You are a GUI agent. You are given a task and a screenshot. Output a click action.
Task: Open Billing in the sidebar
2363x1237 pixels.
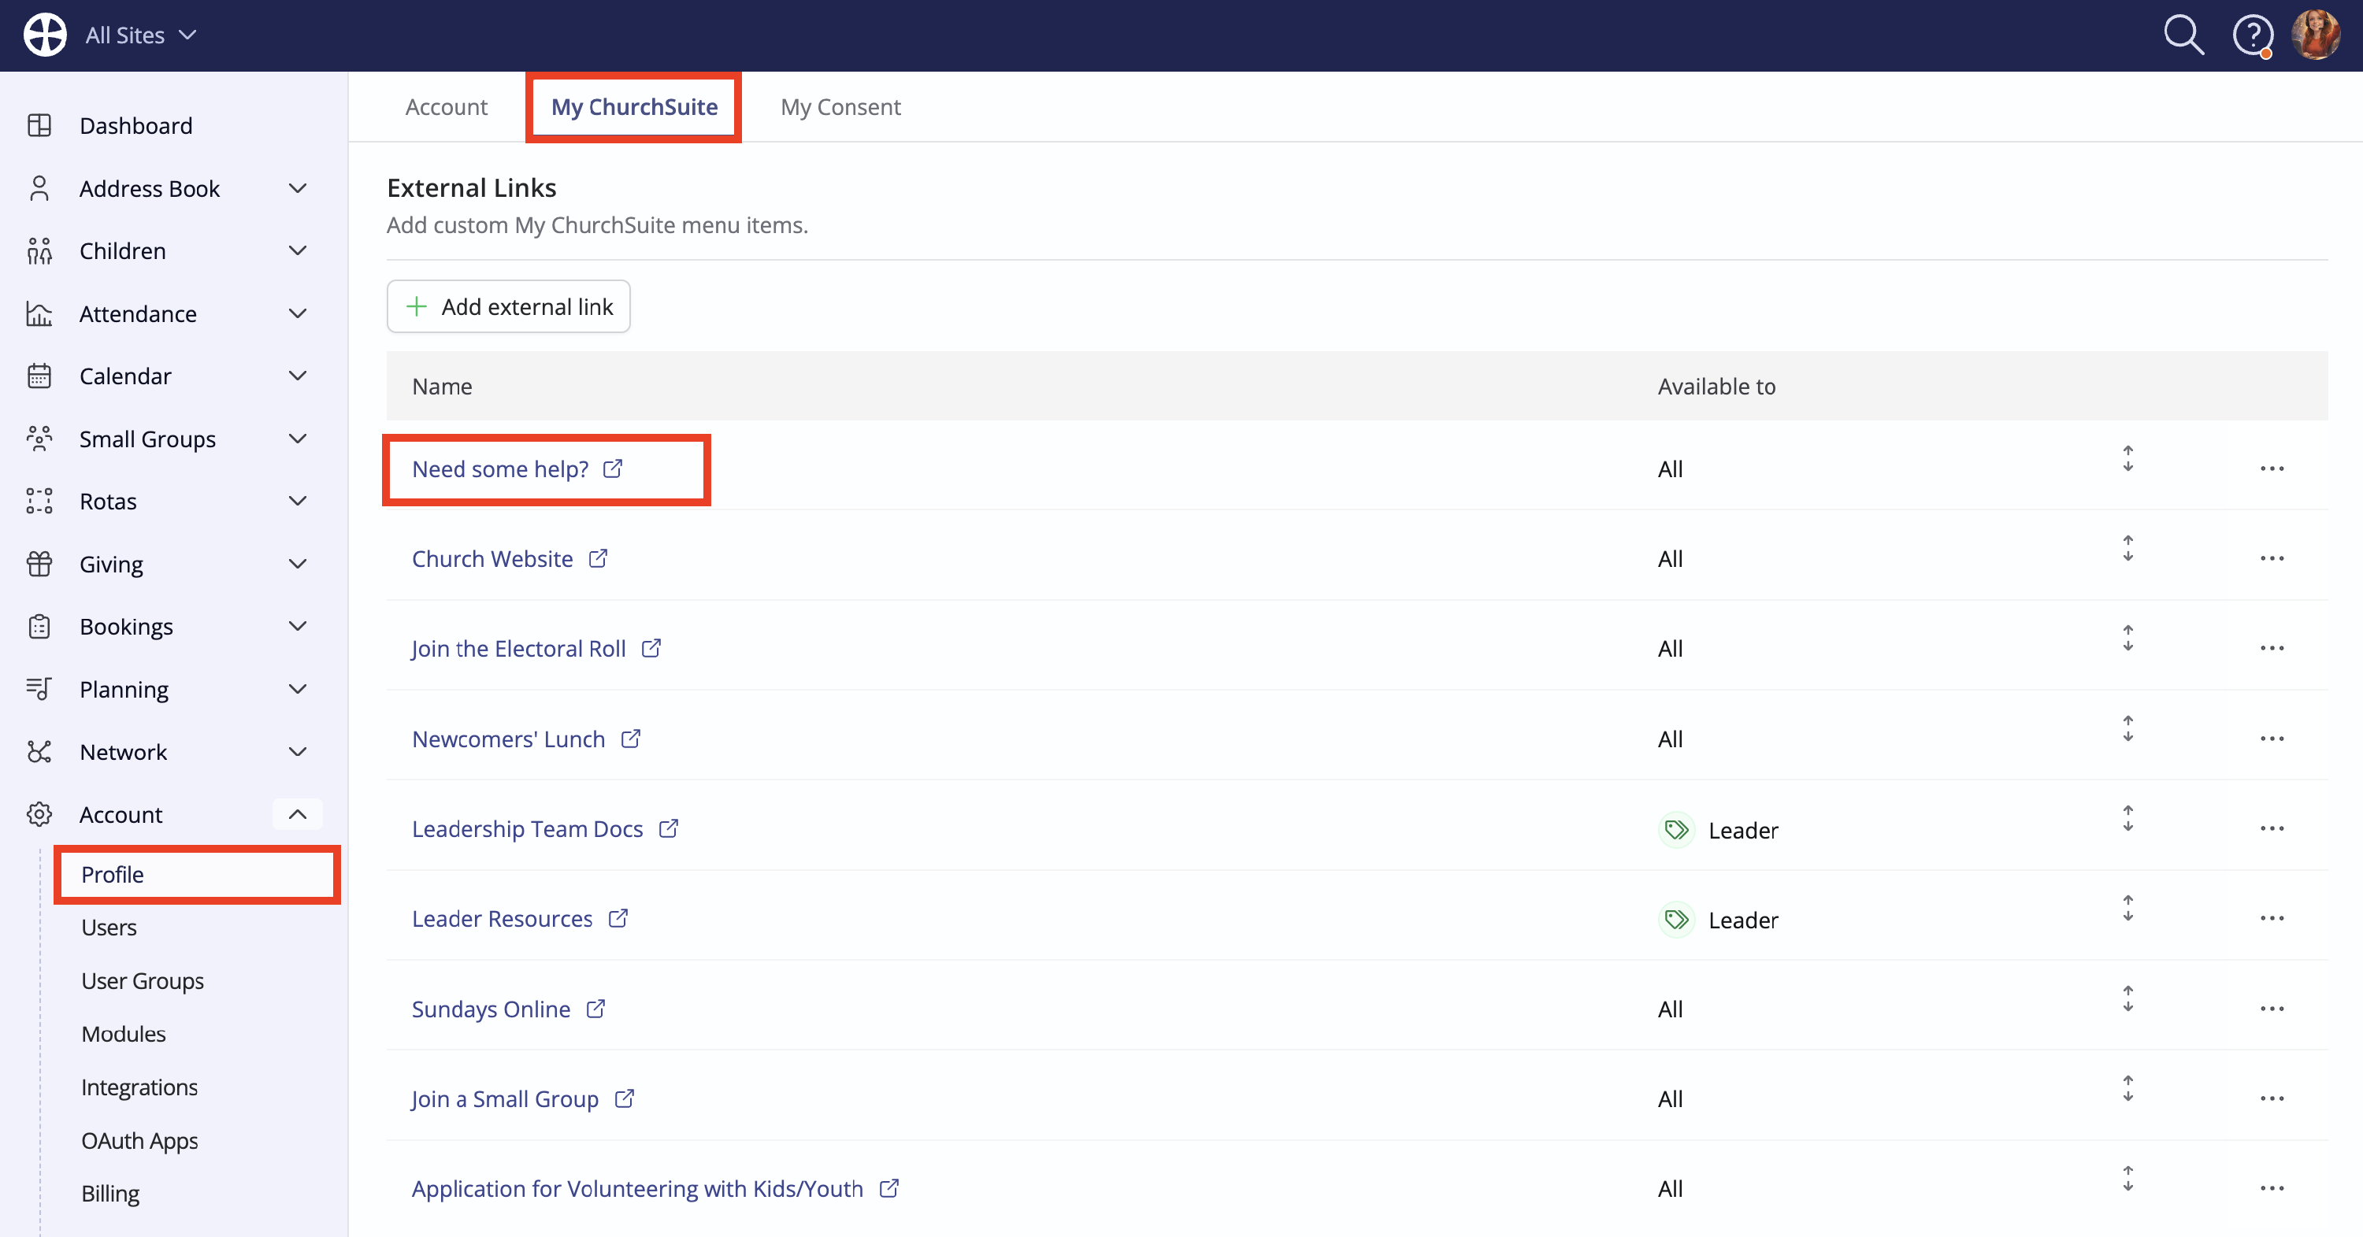tap(110, 1193)
